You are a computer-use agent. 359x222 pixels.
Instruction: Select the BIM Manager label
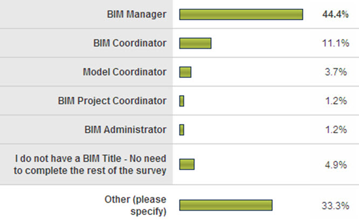[136, 14]
